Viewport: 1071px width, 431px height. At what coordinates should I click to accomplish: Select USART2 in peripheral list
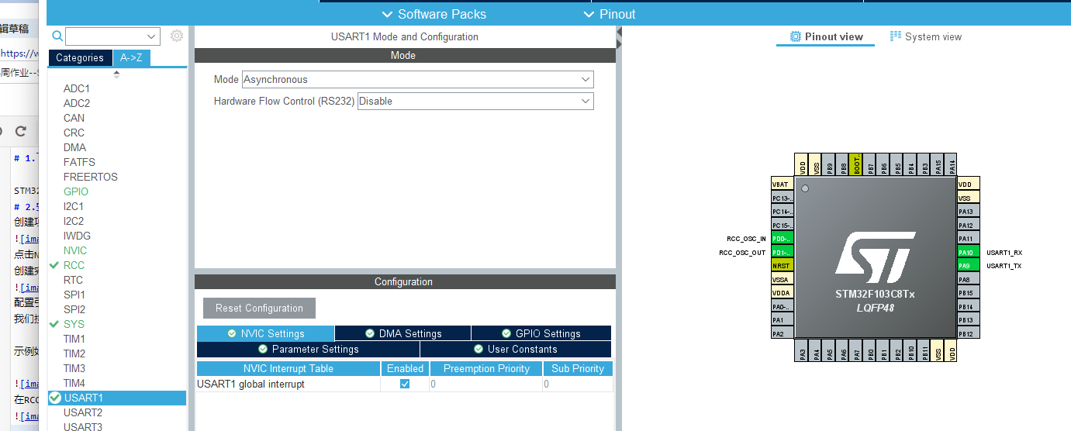click(83, 412)
